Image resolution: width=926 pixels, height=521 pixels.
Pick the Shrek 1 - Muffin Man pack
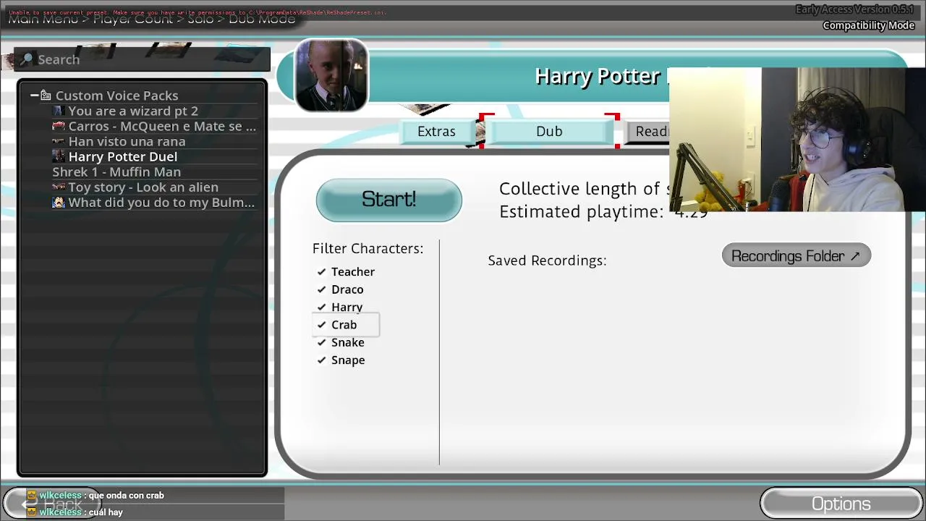116,171
